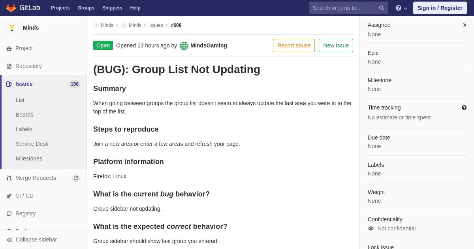Click the Minds project name in sidebar
474x249 pixels.
31,28
